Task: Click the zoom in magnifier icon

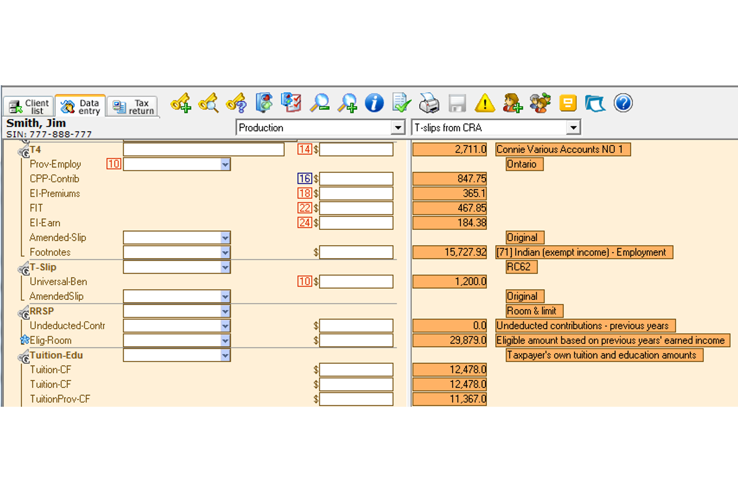Action: tap(347, 103)
